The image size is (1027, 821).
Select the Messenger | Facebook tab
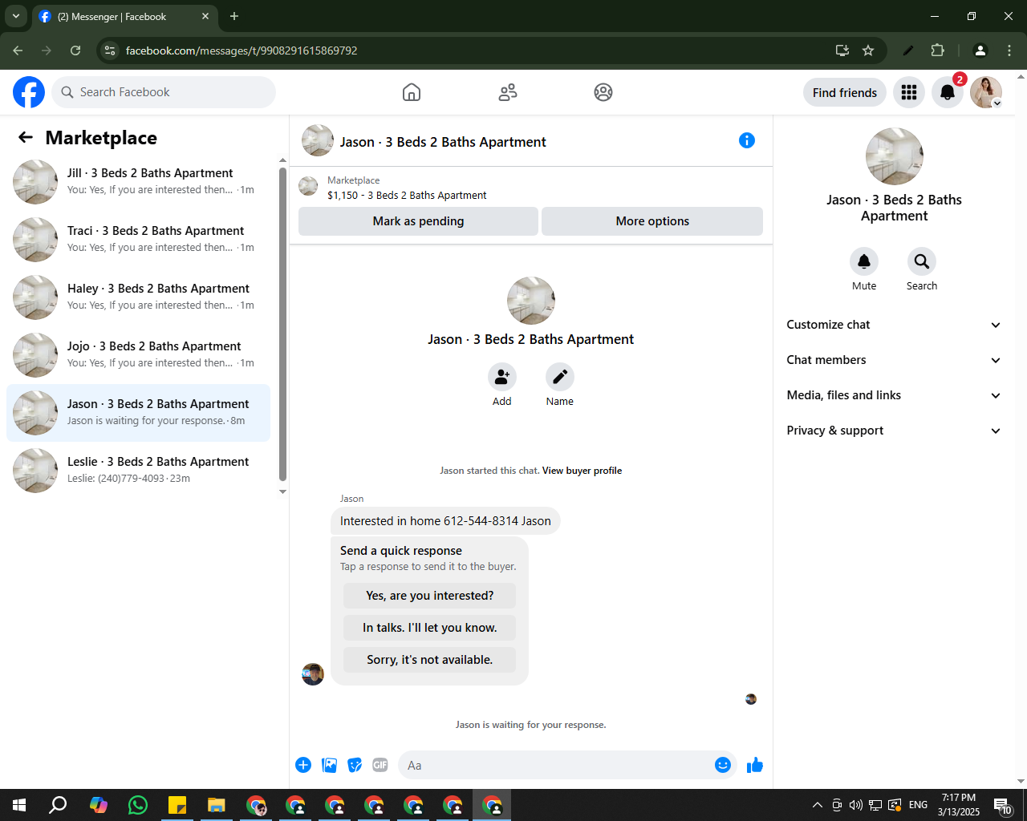[x=124, y=16]
